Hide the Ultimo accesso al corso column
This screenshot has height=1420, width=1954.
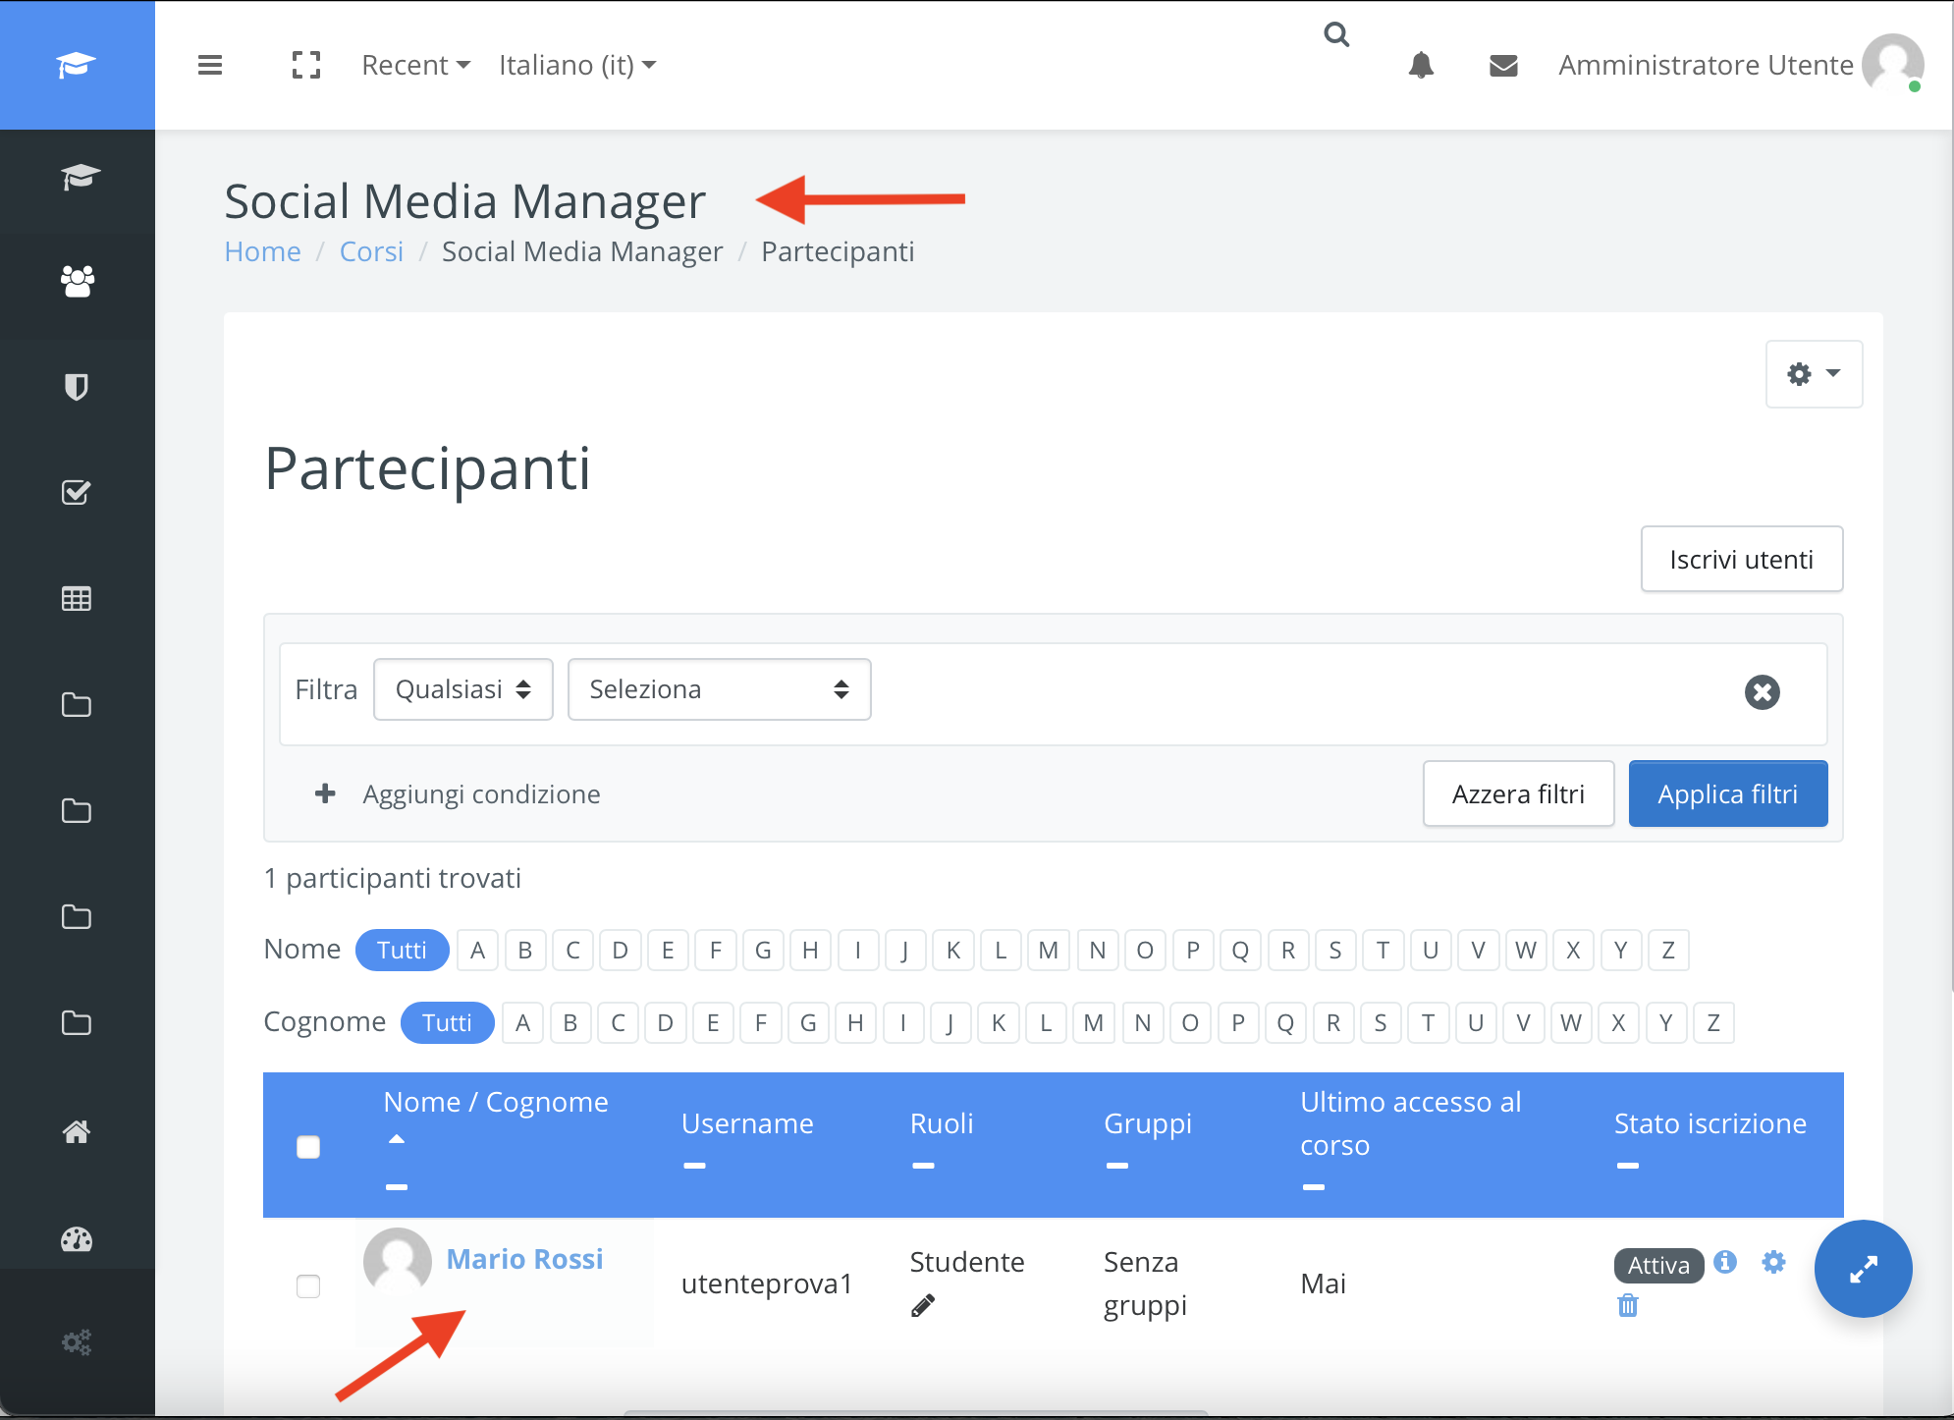1314,1187
